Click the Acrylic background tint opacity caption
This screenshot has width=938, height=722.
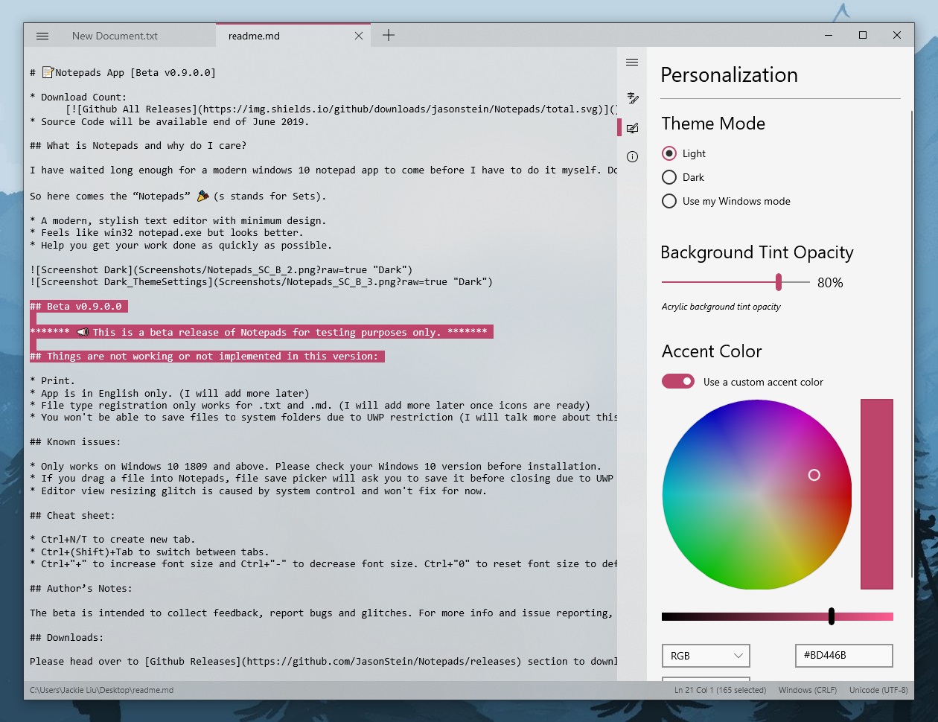coord(721,307)
